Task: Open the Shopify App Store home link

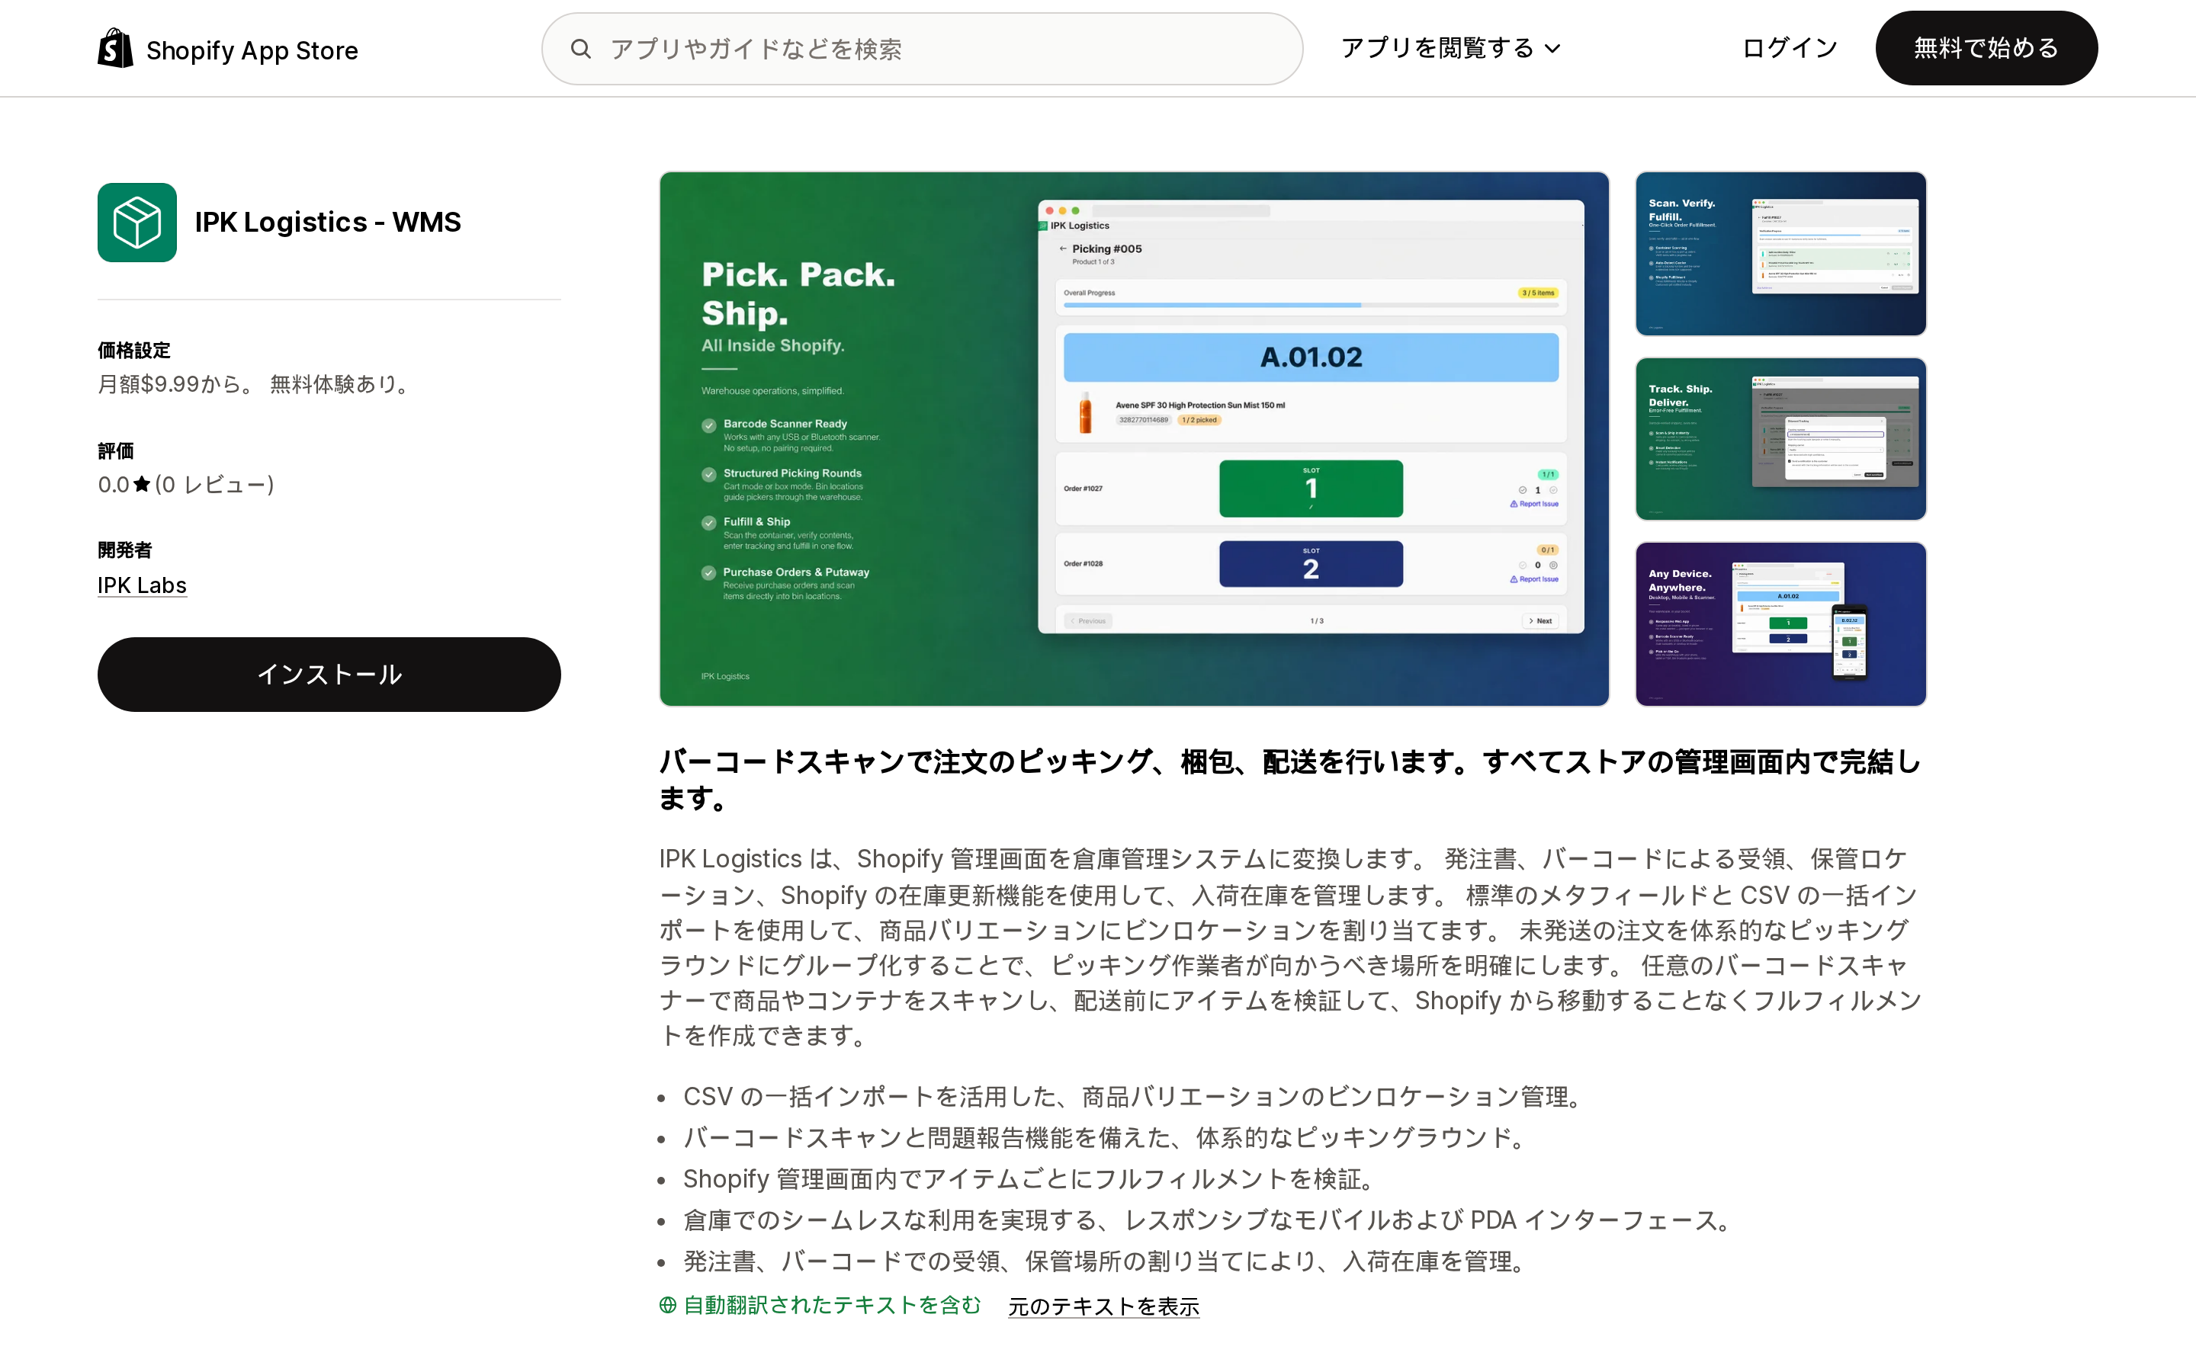Action: (228, 49)
